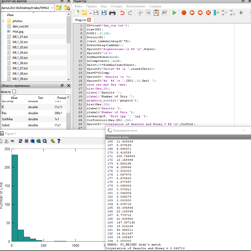Image resolution: width=251 pixels, height=251 pixels.
Task: Print the file using the printer icon
Action: [112, 13]
